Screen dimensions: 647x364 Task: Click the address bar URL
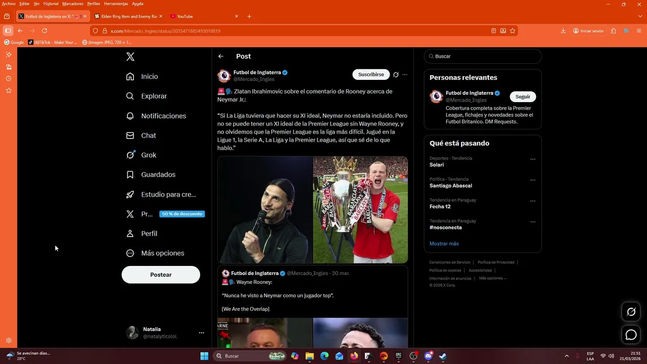(165, 31)
